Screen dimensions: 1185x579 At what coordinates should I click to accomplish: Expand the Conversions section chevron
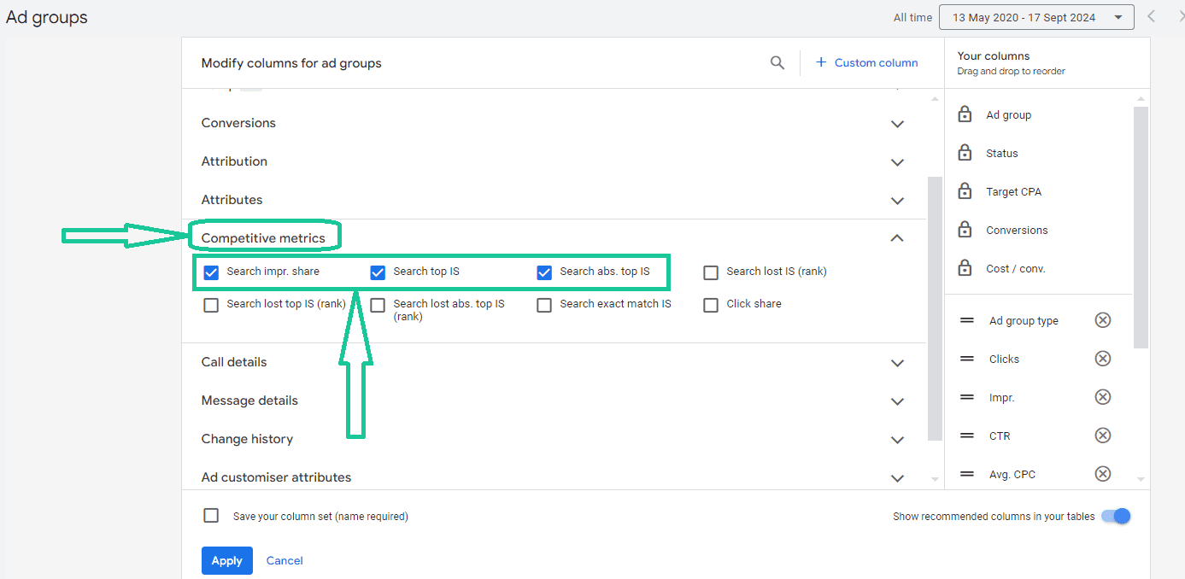tap(897, 124)
